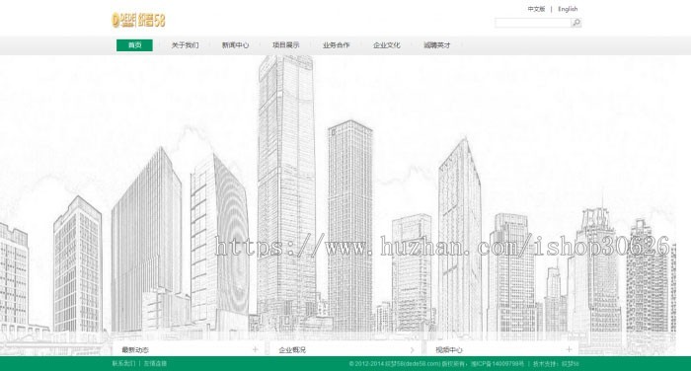Open the 企业文化 menu item

[387, 45]
